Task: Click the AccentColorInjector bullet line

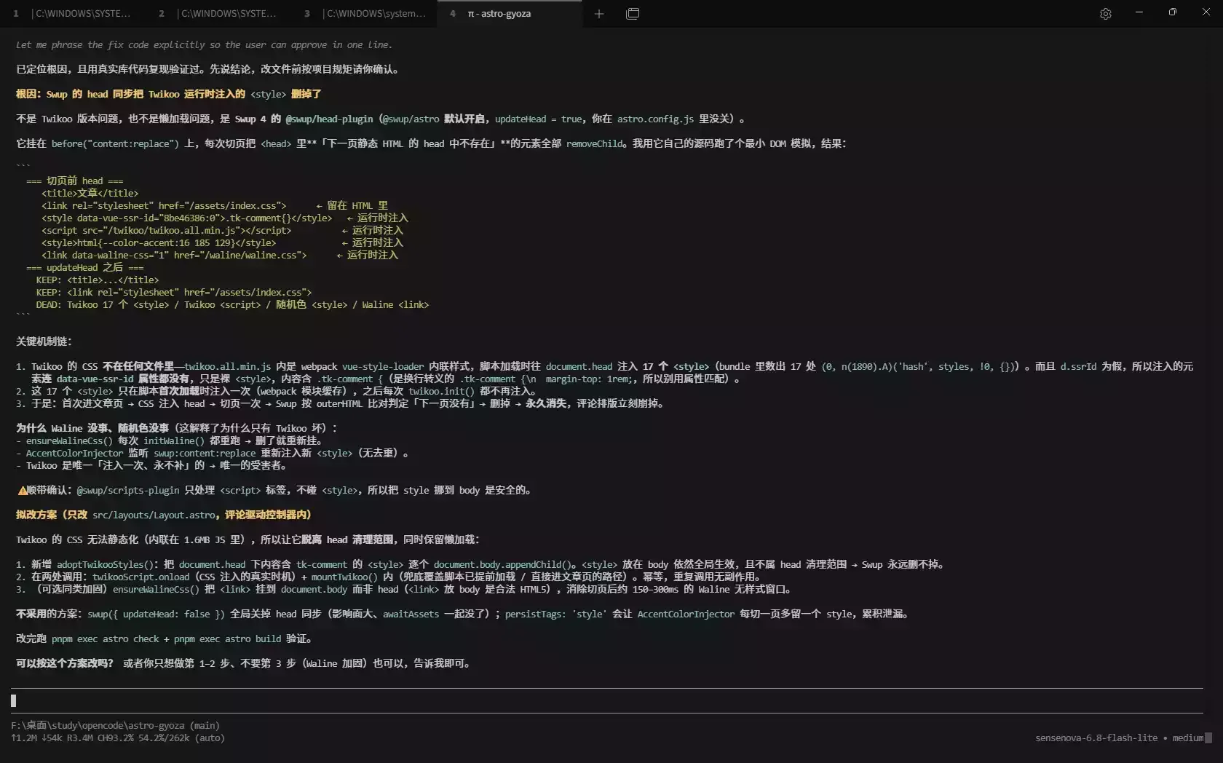Action: (213, 453)
